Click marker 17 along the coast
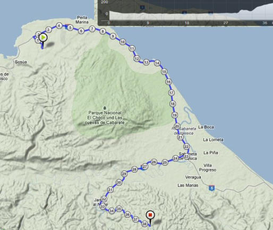The image size is (273, 230). tap(172, 93)
